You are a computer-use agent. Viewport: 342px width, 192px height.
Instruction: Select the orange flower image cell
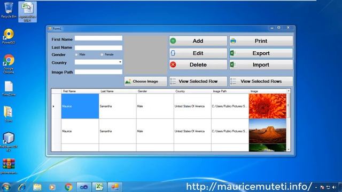[x=268, y=106]
